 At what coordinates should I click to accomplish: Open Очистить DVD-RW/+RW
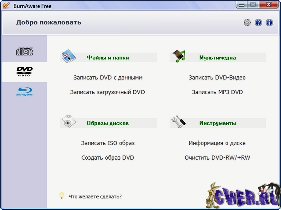pyautogui.click(x=217, y=158)
